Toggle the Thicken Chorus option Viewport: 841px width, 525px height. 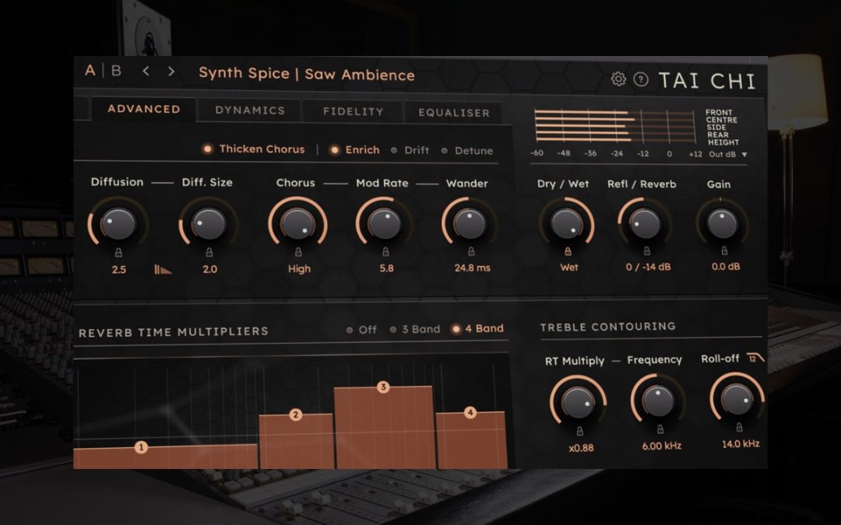click(x=254, y=149)
